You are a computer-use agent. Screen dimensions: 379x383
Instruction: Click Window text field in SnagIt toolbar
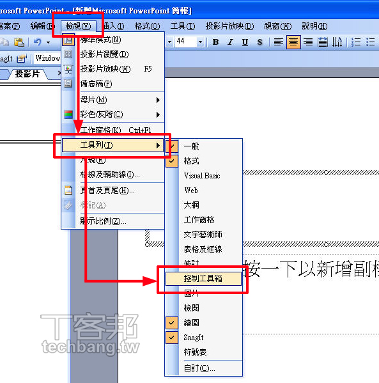47,58
